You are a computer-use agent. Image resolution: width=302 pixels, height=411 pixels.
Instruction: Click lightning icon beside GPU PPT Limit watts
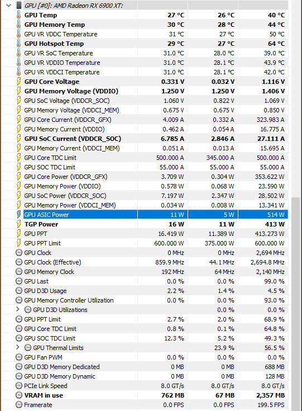pos(18,243)
